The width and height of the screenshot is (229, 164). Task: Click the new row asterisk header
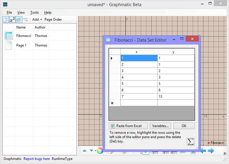click(115, 103)
